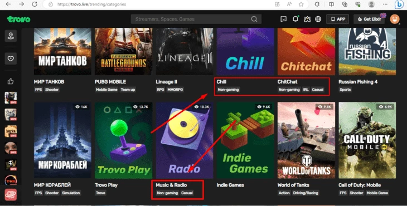Screen dimensions: 407x206
Task: Click the Trovo logo
Action: click(18, 19)
